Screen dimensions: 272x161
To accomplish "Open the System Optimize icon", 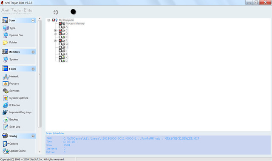I will click(x=6, y=98).
